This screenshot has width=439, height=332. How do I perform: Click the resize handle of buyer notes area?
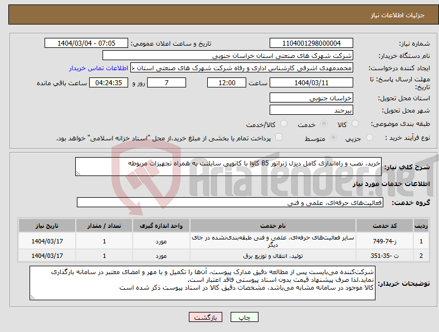pos(32,297)
